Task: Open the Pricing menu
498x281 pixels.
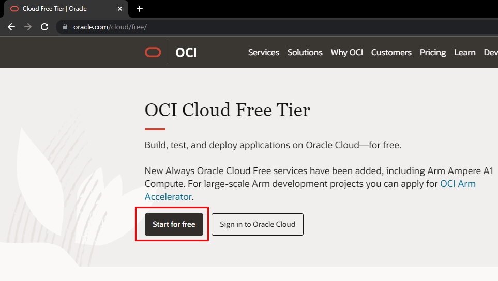Action: click(432, 52)
